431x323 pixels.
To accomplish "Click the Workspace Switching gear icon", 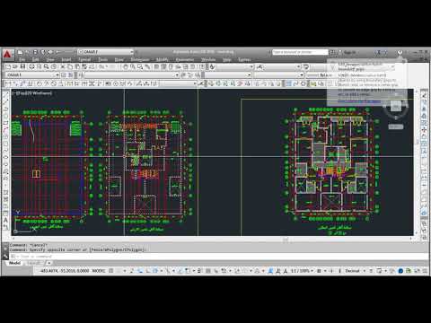I will [319, 271].
